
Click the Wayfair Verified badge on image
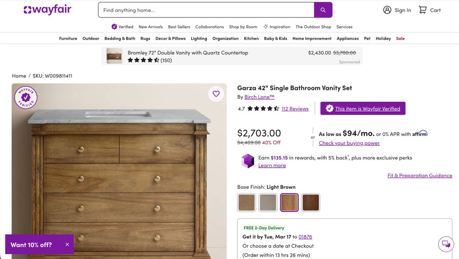click(x=26, y=98)
